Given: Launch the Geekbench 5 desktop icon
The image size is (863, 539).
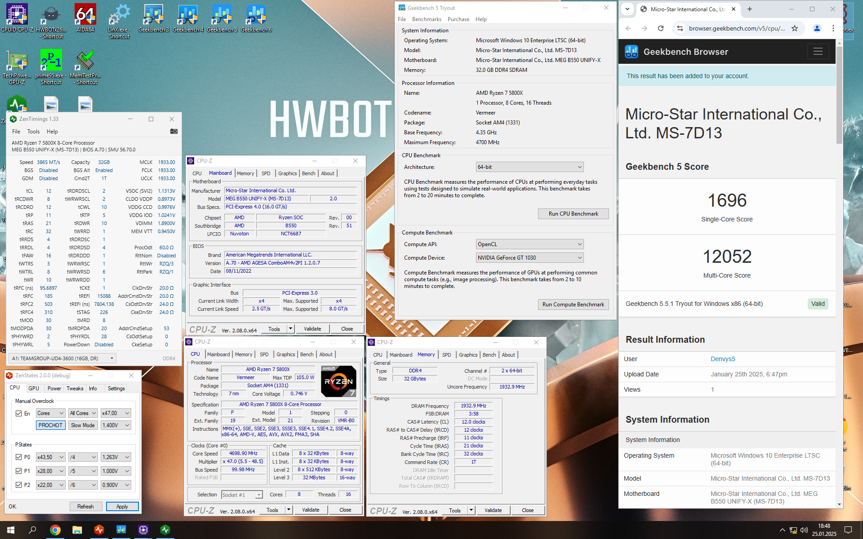Looking at the screenshot, I should click(222, 18).
